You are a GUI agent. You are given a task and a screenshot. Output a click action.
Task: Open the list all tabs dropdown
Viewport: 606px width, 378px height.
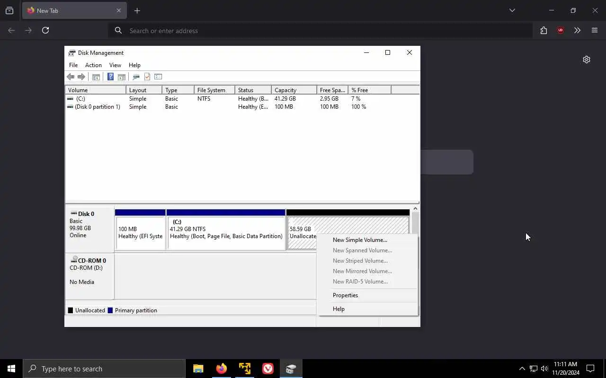point(512,10)
